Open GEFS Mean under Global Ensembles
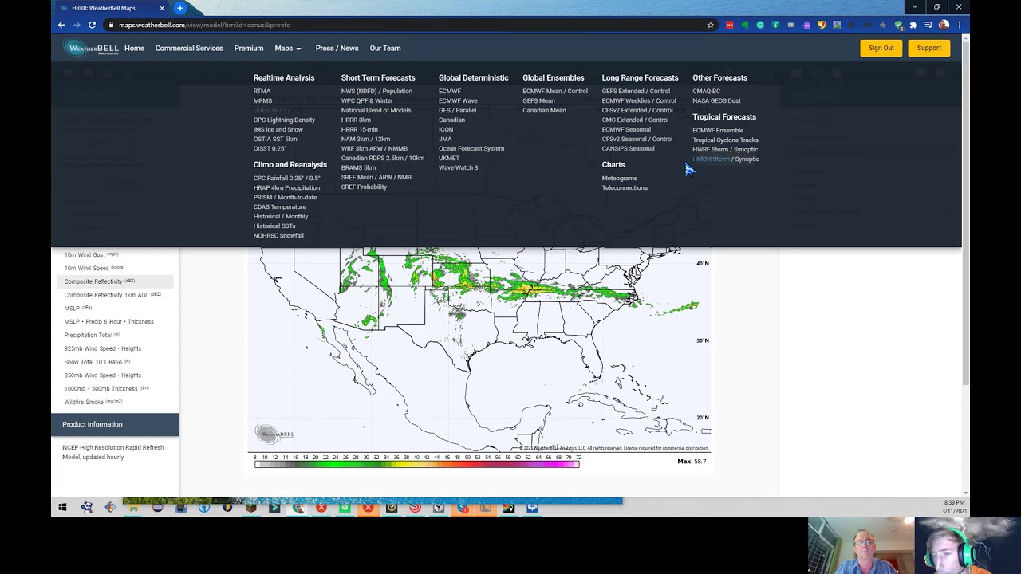 (x=538, y=100)
